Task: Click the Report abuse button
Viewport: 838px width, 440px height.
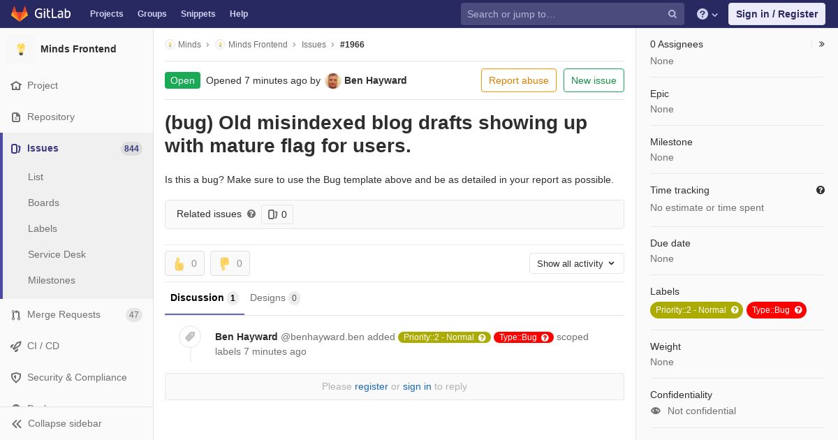Action: click(x=519, y=80)
